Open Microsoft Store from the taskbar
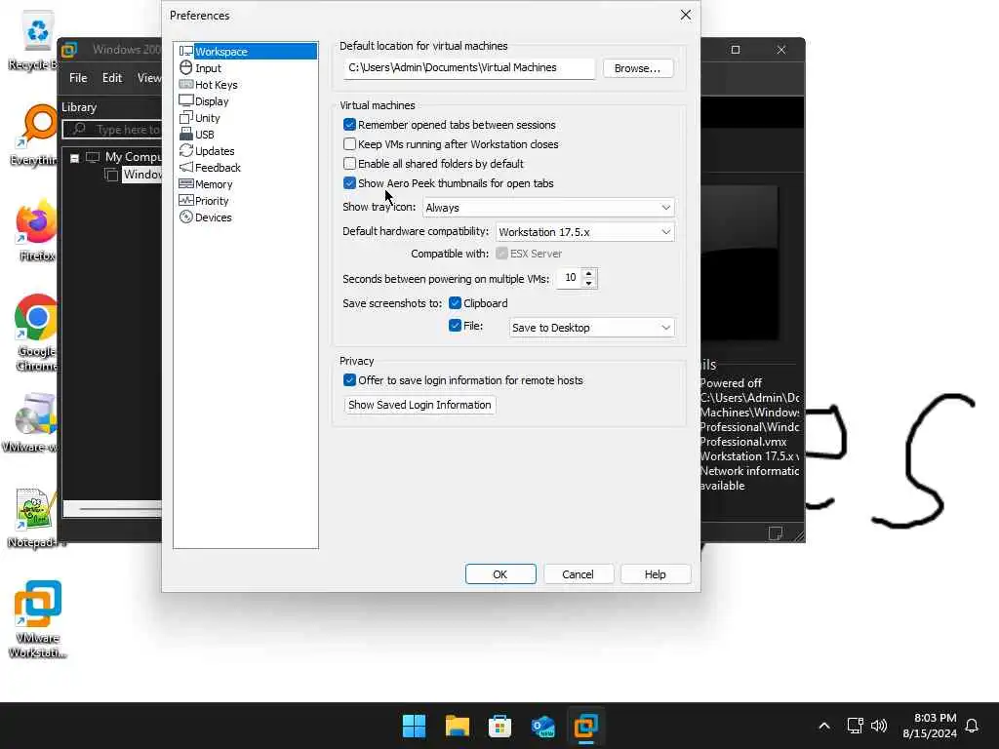Screen dimensions: 999x749 pyautogui.click(x=500, y=726)
